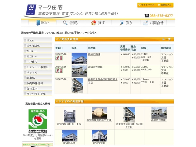Click the 高知市加賀野井二丁目 recommended photo
Image resolution: width=196 pixels, height=147 pixels.
(x=99, y=113)
